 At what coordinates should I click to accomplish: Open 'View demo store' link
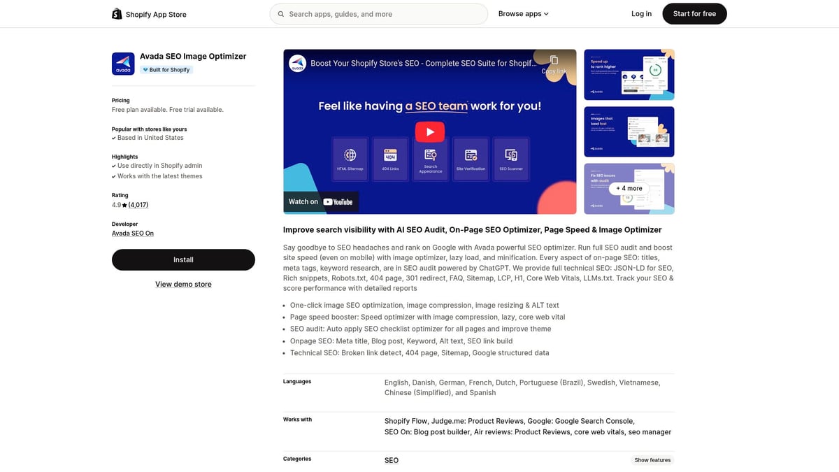[x=183, y=284]
